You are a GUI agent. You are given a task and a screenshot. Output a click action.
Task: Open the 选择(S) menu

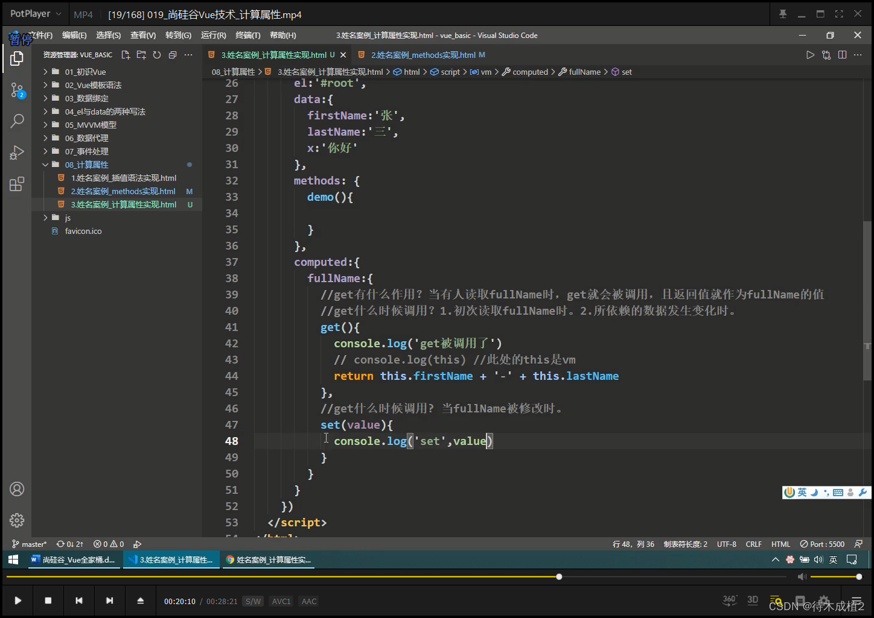(x=109, y=36)
